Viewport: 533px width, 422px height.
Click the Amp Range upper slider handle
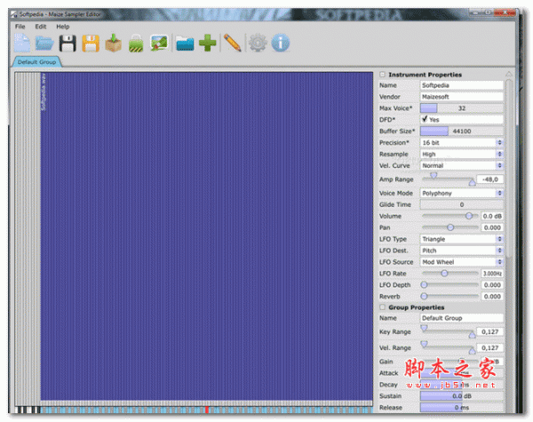[473, 183]
